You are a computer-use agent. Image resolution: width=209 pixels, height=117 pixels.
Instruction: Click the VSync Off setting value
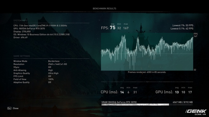click(50, 67)
